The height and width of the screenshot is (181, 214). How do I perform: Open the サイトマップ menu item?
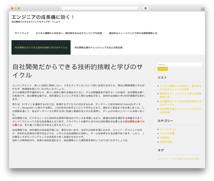click(21, 33)
